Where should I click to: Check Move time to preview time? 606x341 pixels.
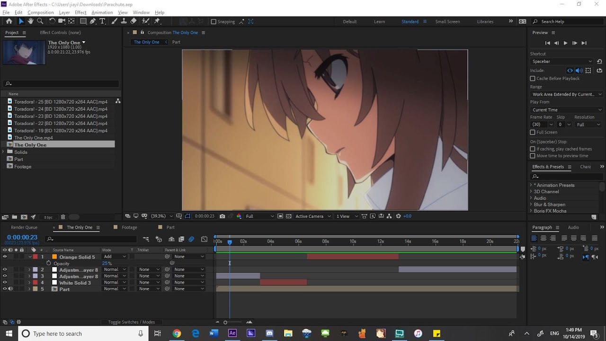(x=533, y=155)
